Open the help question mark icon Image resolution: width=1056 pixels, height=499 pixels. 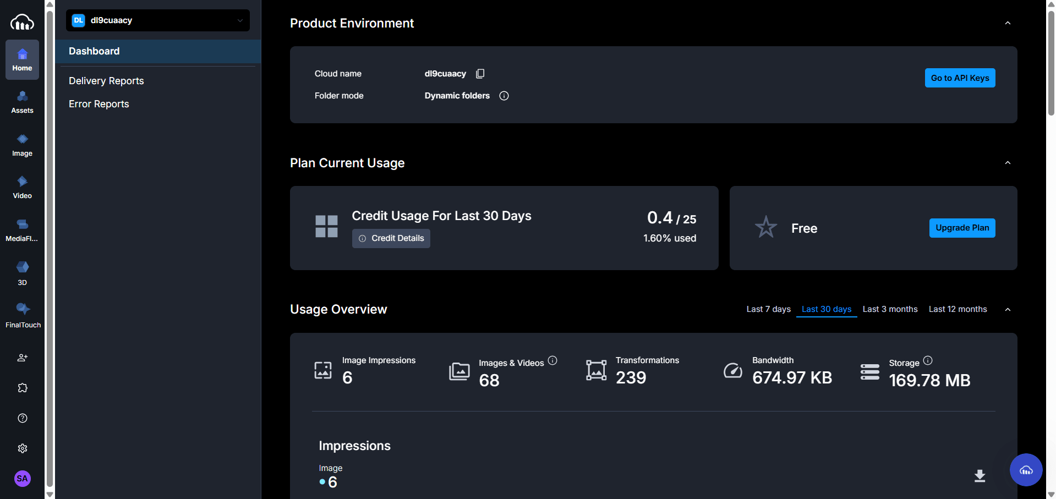tap(23, 418)
